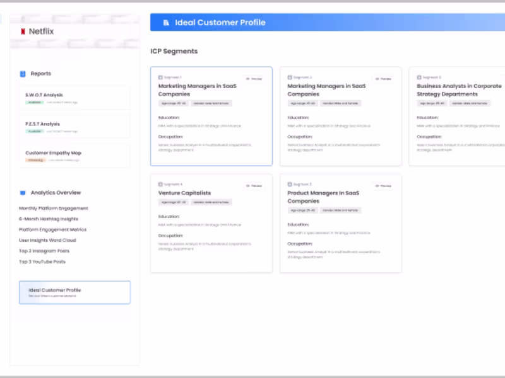
Task: Click the Segment 4 label icon
Action: [x=160, y=185]
